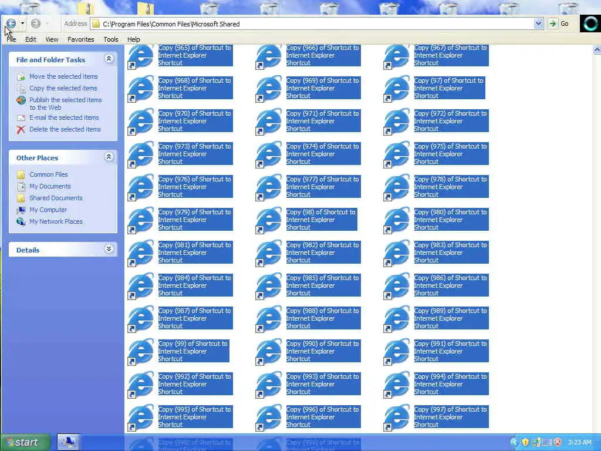
Task: Click the Copy (995) of Shortcut file name
Action: [195, 417]
